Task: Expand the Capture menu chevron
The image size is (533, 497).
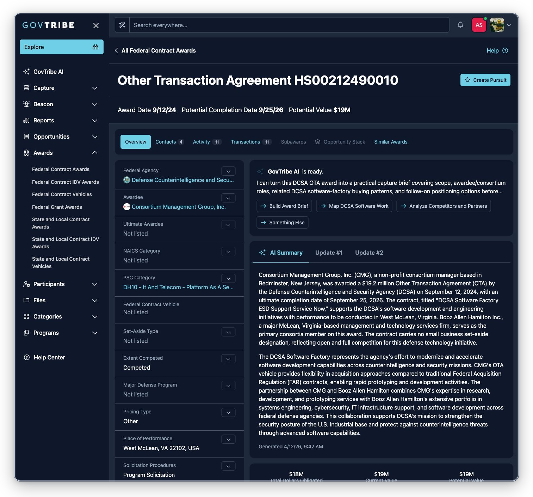Action: (95, 88)
